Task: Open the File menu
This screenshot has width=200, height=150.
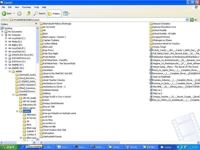Action: pyautogui.click(x=3, y=7)
